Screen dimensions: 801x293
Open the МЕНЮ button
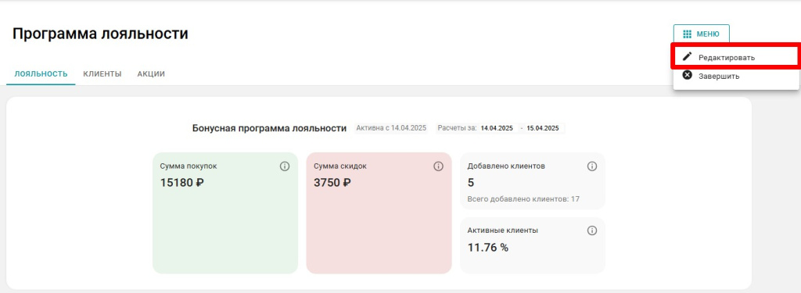click(x=701, y=34)
